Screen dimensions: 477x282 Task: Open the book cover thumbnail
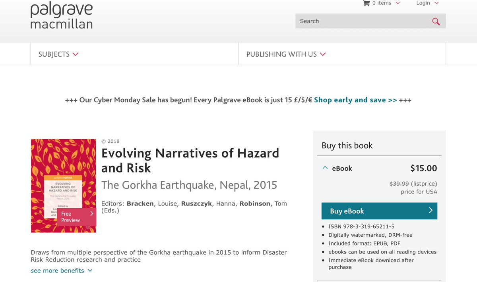tap(64, 186)
